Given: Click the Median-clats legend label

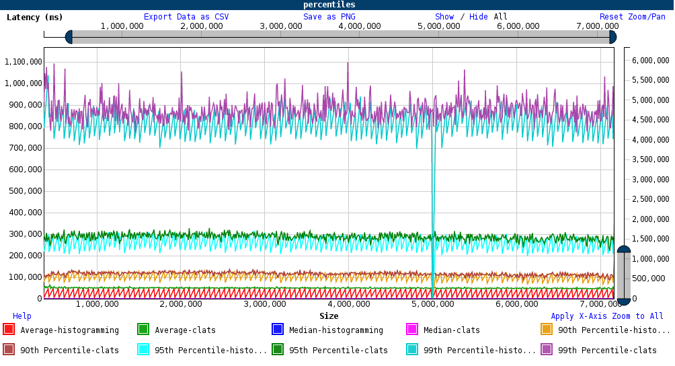Looking at the screenshot, I should (452, 330).
